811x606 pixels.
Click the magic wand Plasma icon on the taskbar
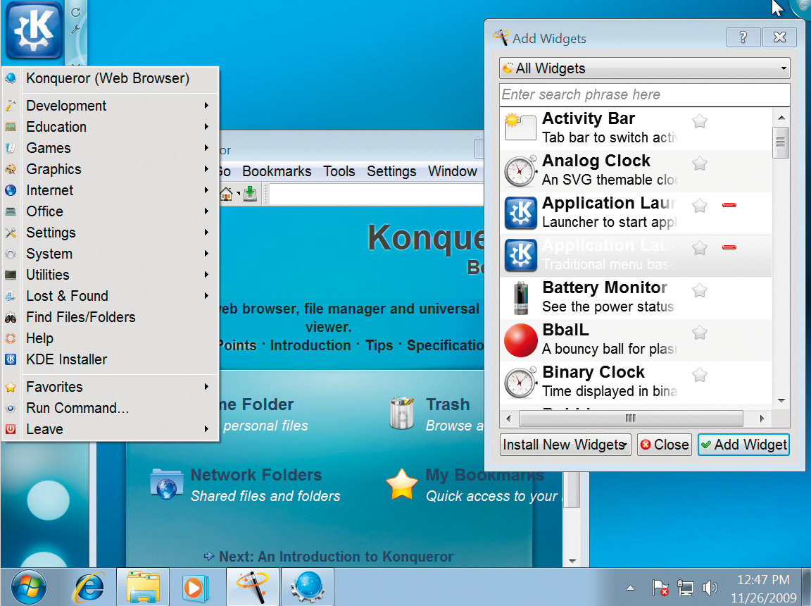click(x=253, y=587)
